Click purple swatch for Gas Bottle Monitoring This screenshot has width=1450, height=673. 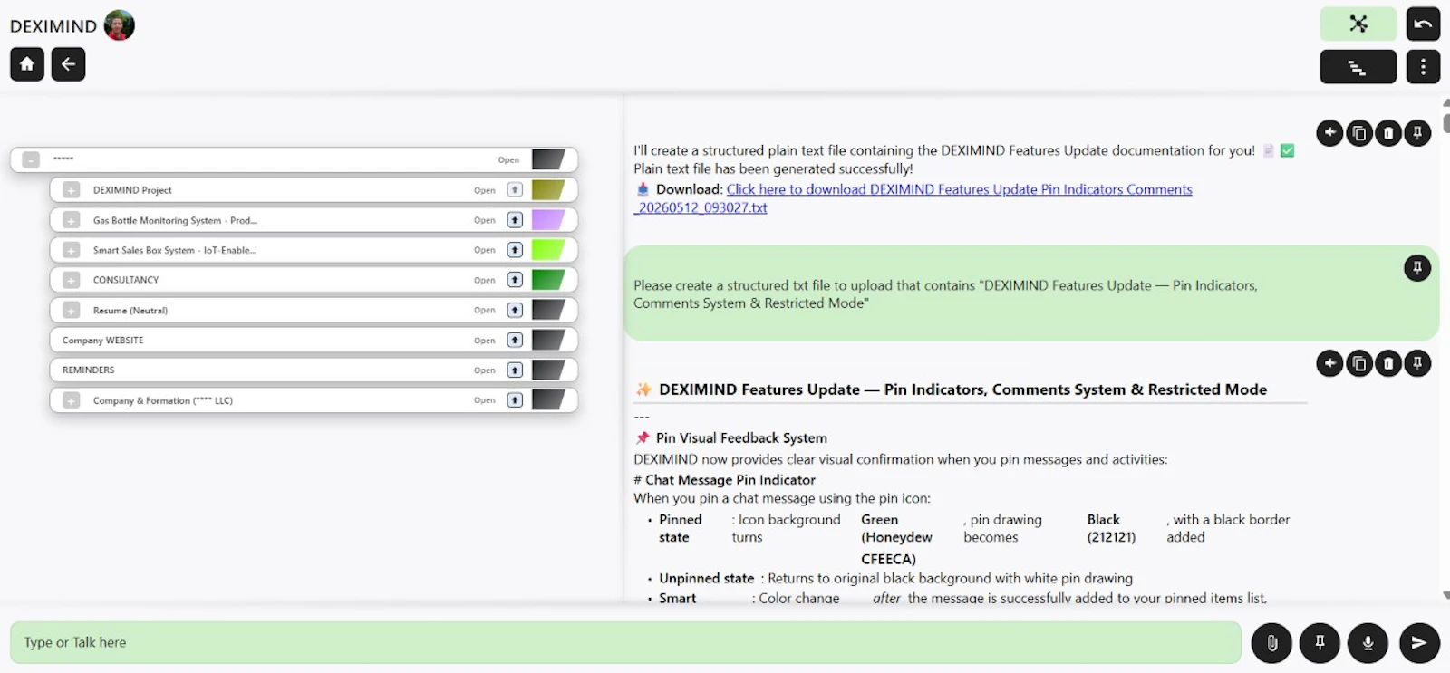(x=548, y=220)
